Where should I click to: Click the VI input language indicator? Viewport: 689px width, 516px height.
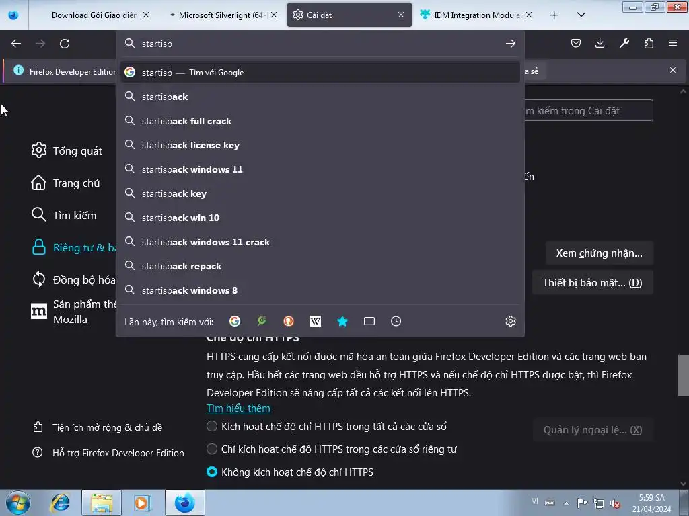pos(534,501)
